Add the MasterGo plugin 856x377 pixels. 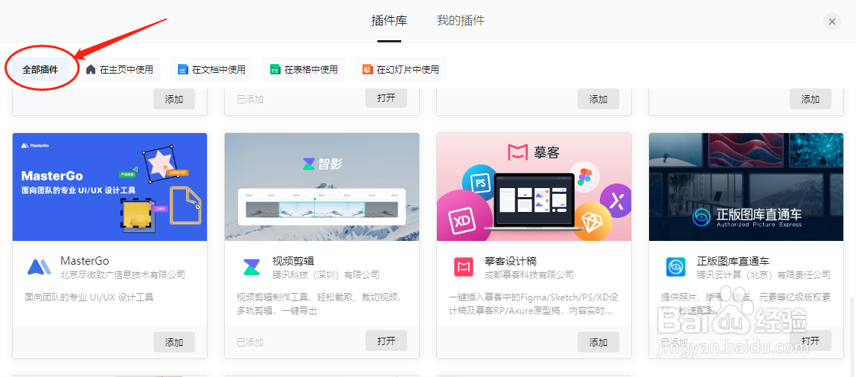(174, 342)
